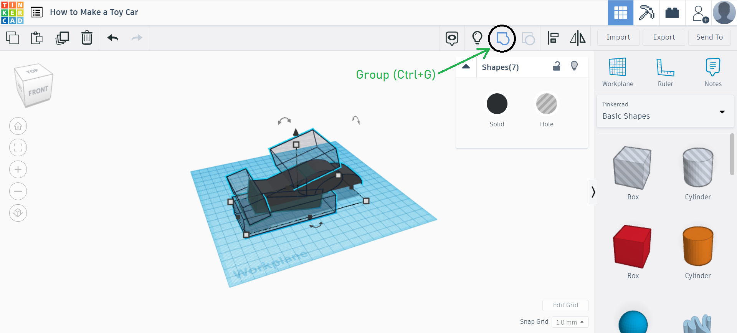Click the rotation arrow above the model
737x333 pixels.
pos(284,121)
